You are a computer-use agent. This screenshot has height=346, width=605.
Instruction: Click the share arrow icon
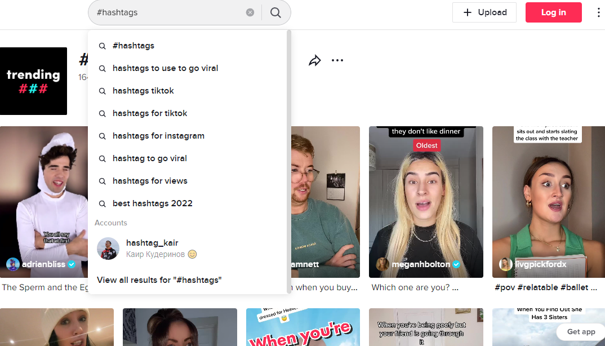pos(315,60)
